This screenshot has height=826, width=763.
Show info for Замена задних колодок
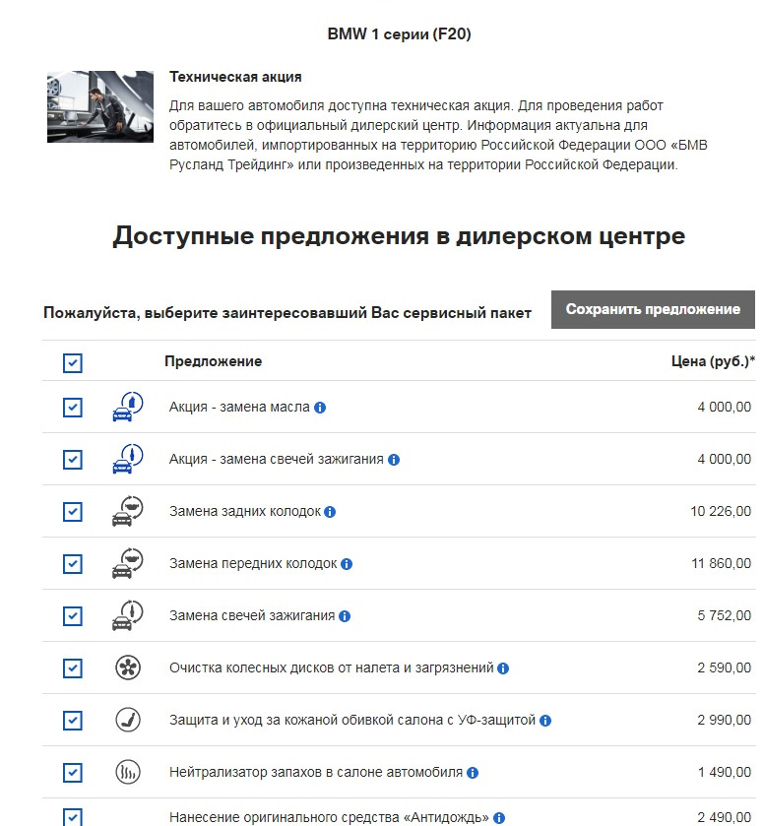(330, 512)
